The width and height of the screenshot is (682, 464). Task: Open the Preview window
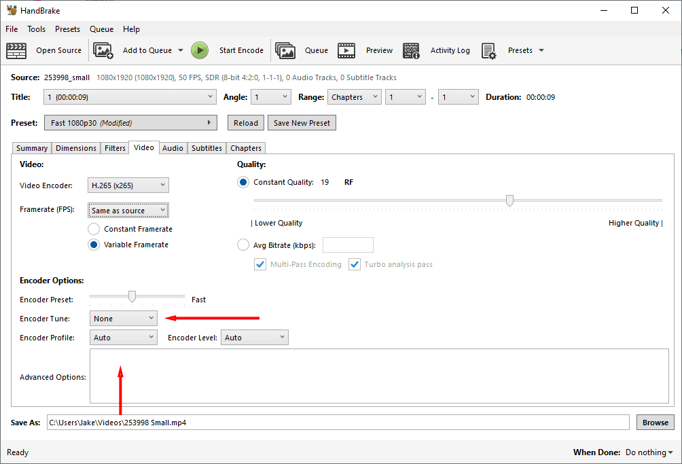tap(348, 50)
